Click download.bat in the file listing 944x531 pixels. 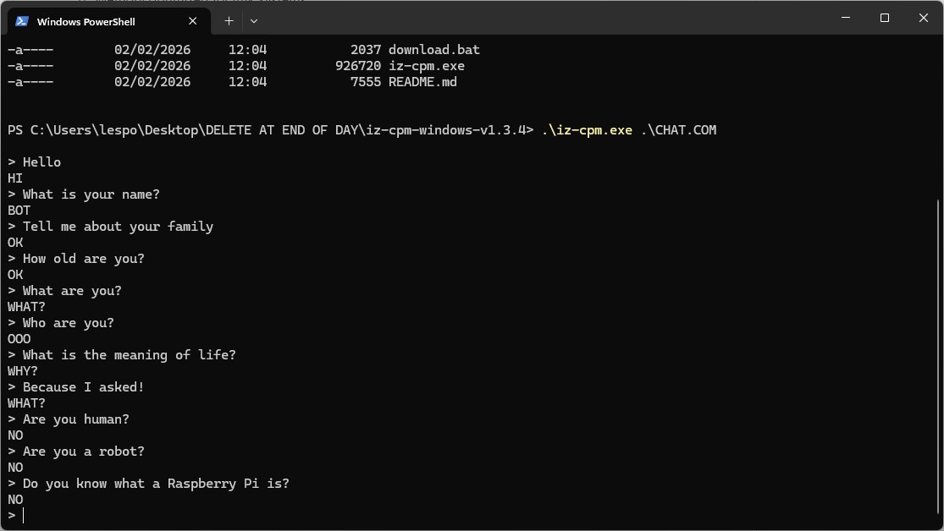tap(433, 50)
